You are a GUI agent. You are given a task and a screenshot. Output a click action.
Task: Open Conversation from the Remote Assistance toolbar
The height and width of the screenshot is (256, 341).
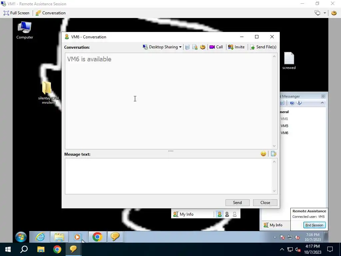[51, 13]
